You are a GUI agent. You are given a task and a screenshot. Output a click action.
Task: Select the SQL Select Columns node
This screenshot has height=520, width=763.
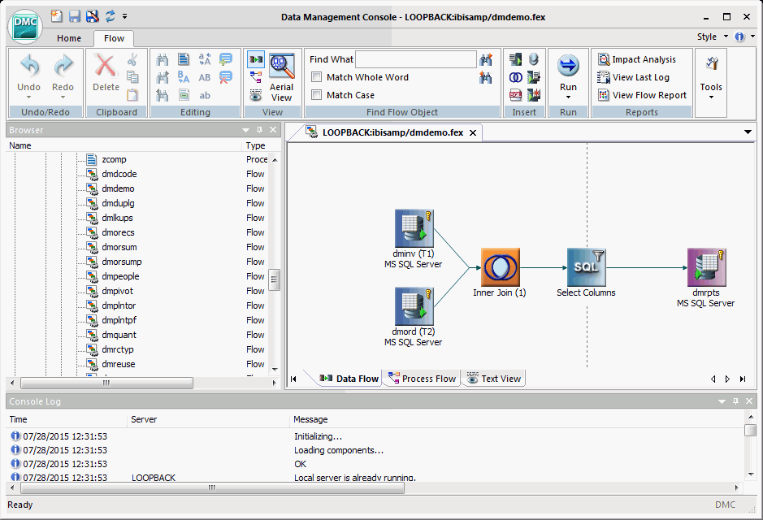pos(587,267)
